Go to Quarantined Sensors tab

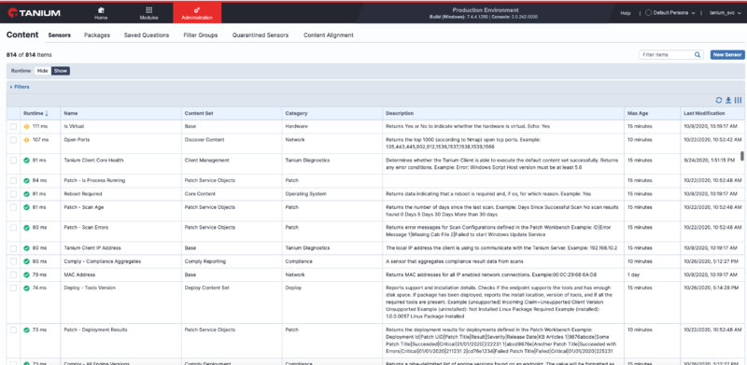pos(261,35)
